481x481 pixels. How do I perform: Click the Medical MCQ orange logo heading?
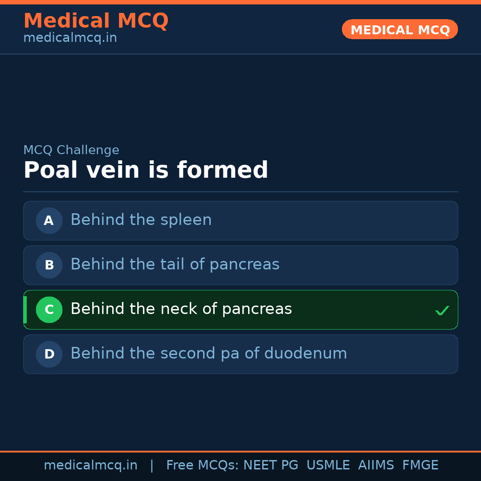(x=96, y=20)
